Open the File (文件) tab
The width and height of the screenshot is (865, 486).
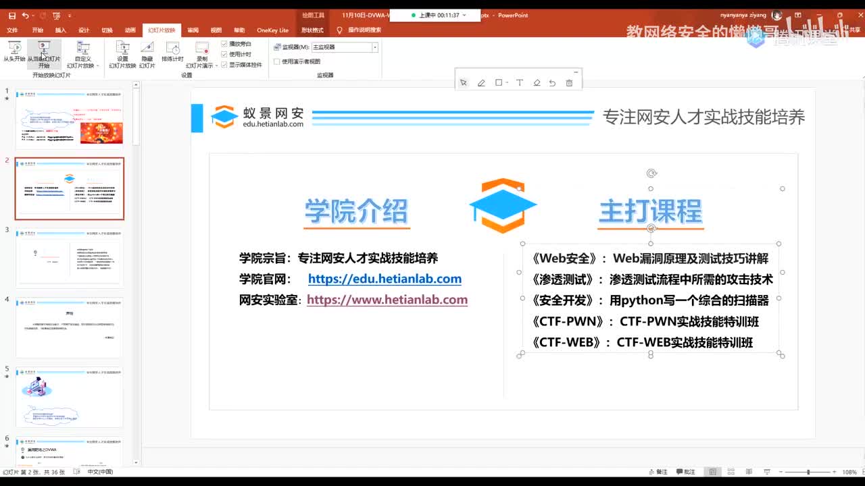(x=12, y=30)
